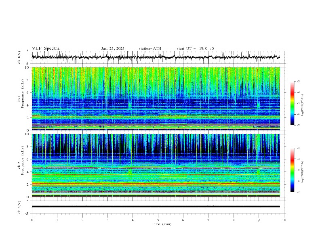This screenshot has height=247, width=320.
Task: Click the "ch.3(V)" axis label
Action: pyautogui.click(x=19, y=207)
